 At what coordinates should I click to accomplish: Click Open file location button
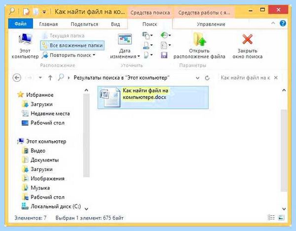[x=199, y=46]
